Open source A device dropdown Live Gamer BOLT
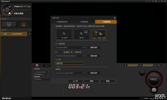The height and width of the screenshot is (100, 167). tap(70, 47)
